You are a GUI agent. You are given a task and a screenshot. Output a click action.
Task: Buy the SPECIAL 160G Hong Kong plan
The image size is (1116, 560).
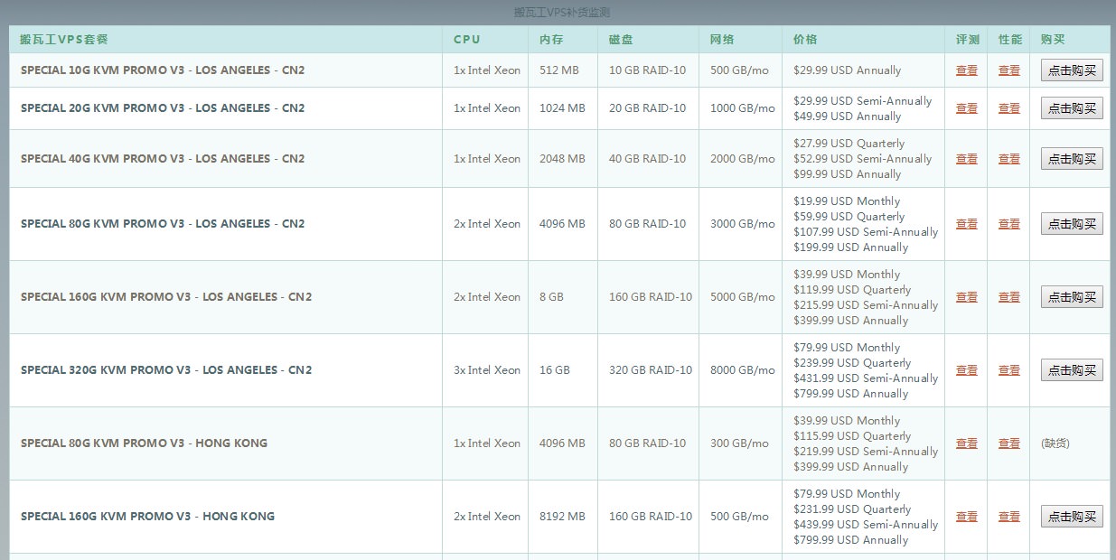tap(1072, 517)
